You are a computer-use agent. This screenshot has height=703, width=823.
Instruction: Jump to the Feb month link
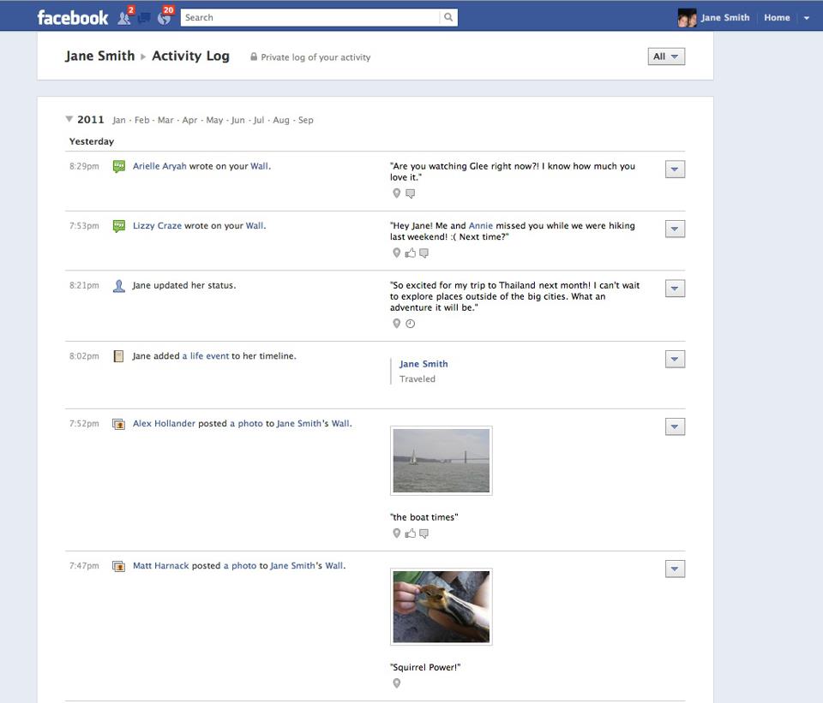click(x=141, y=120)
